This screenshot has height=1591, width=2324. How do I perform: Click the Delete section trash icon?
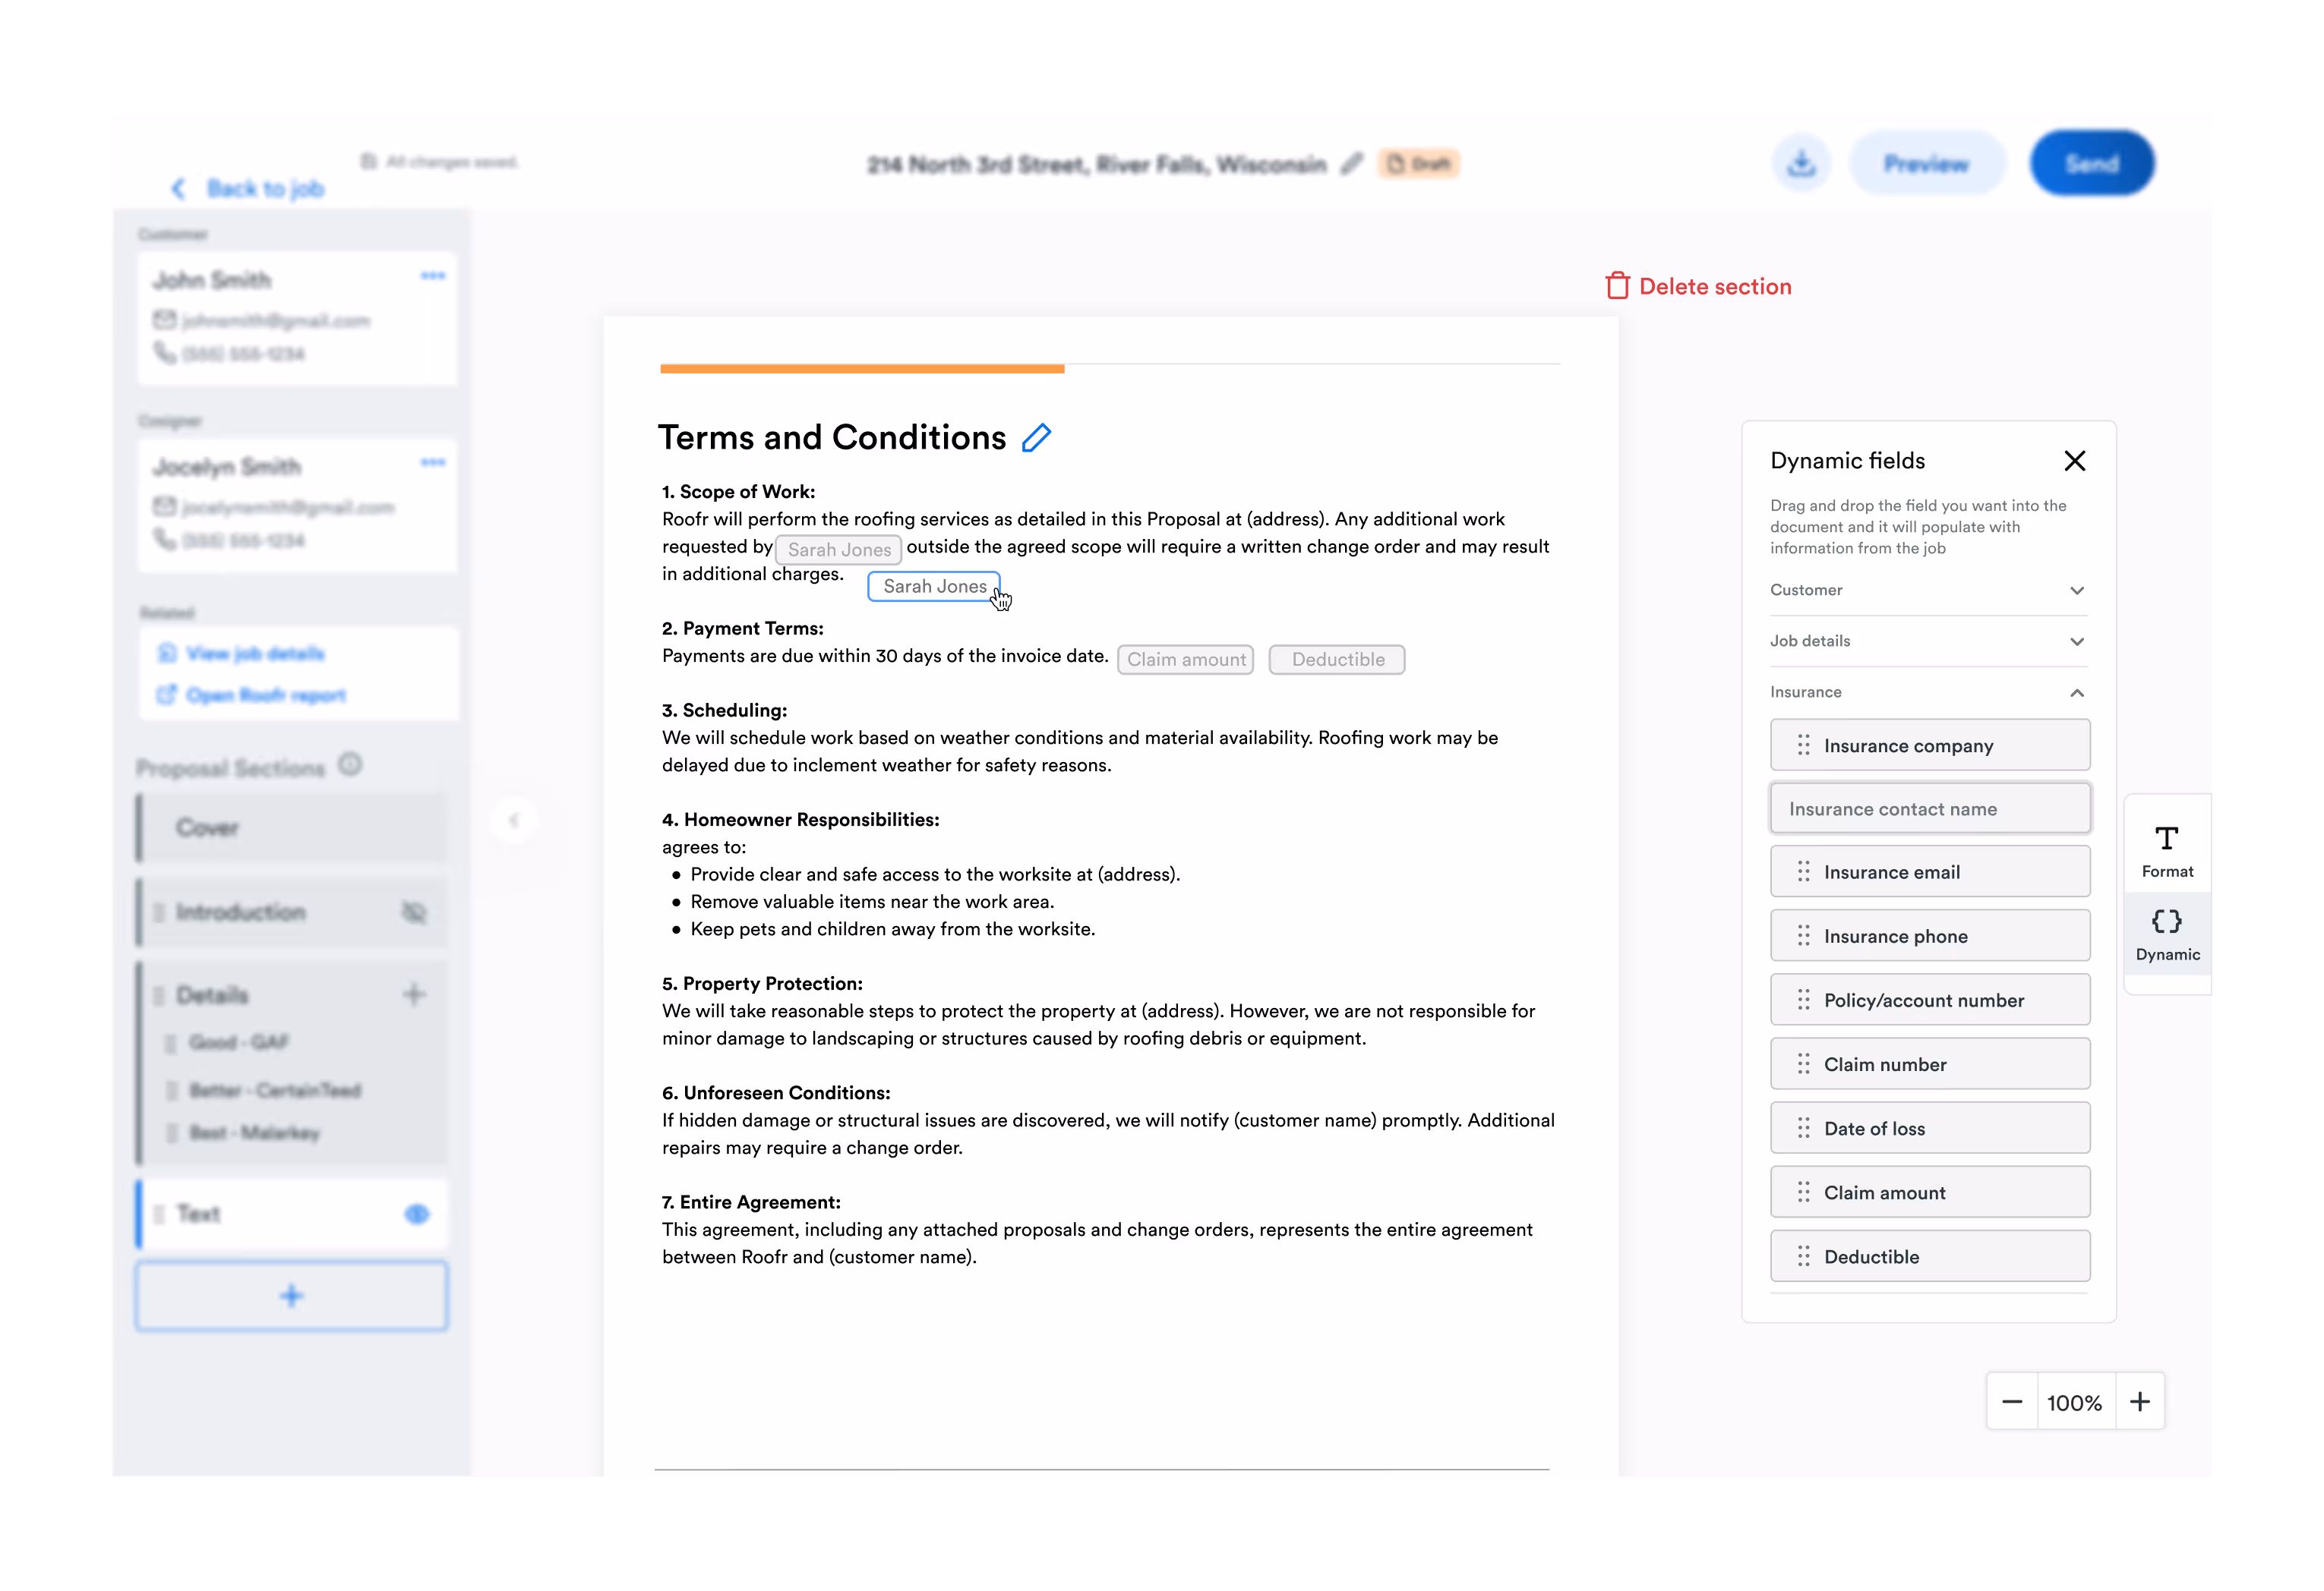point(1617,286)
